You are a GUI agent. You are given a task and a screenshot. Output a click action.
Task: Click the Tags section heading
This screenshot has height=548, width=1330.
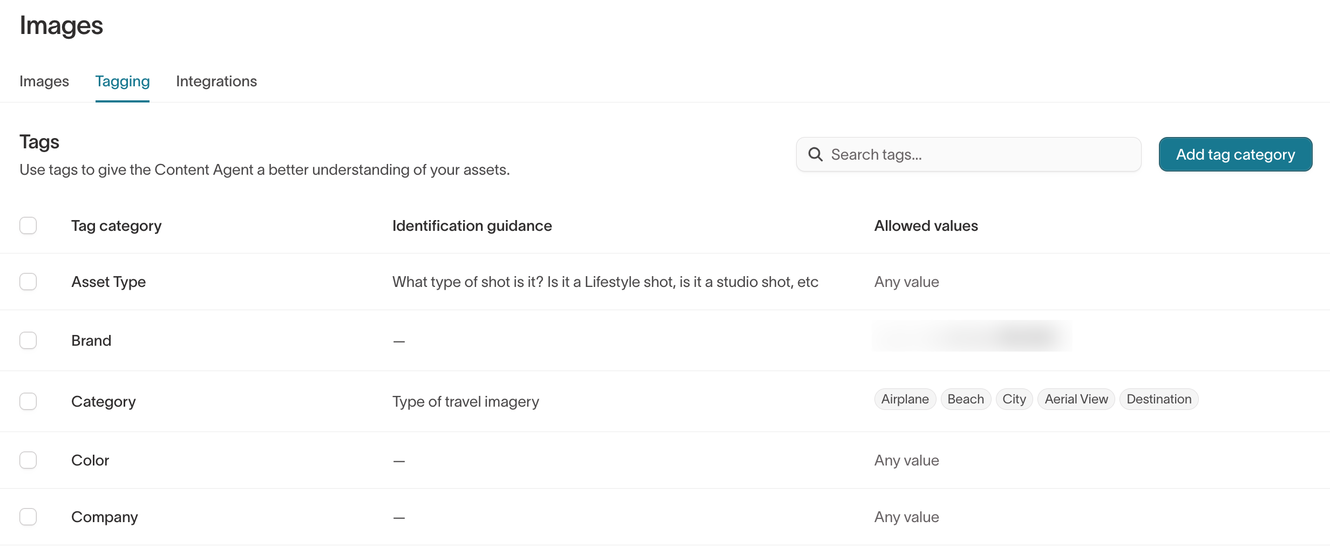click(39, 142)
